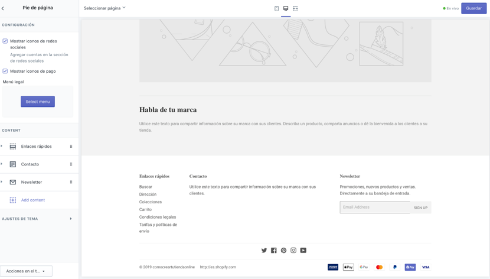490x279 pixels.
Task: Click the Add content link
Action: 33,200
